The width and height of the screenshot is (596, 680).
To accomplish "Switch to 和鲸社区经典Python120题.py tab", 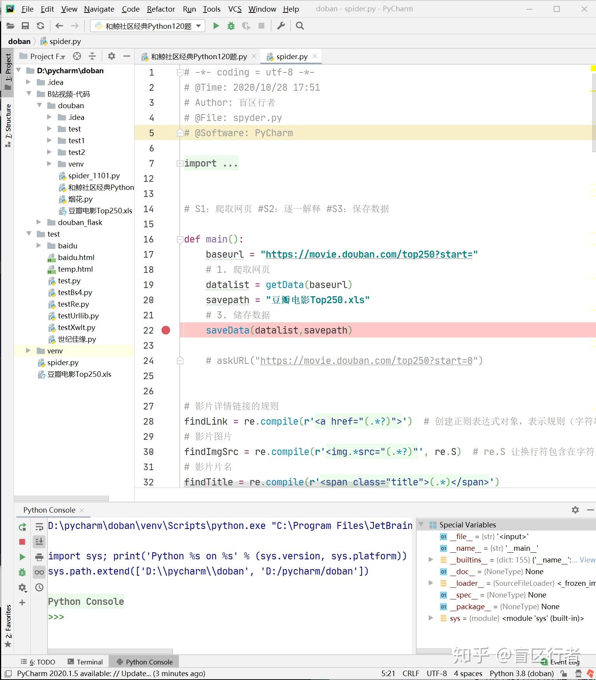I will [198, 57].
